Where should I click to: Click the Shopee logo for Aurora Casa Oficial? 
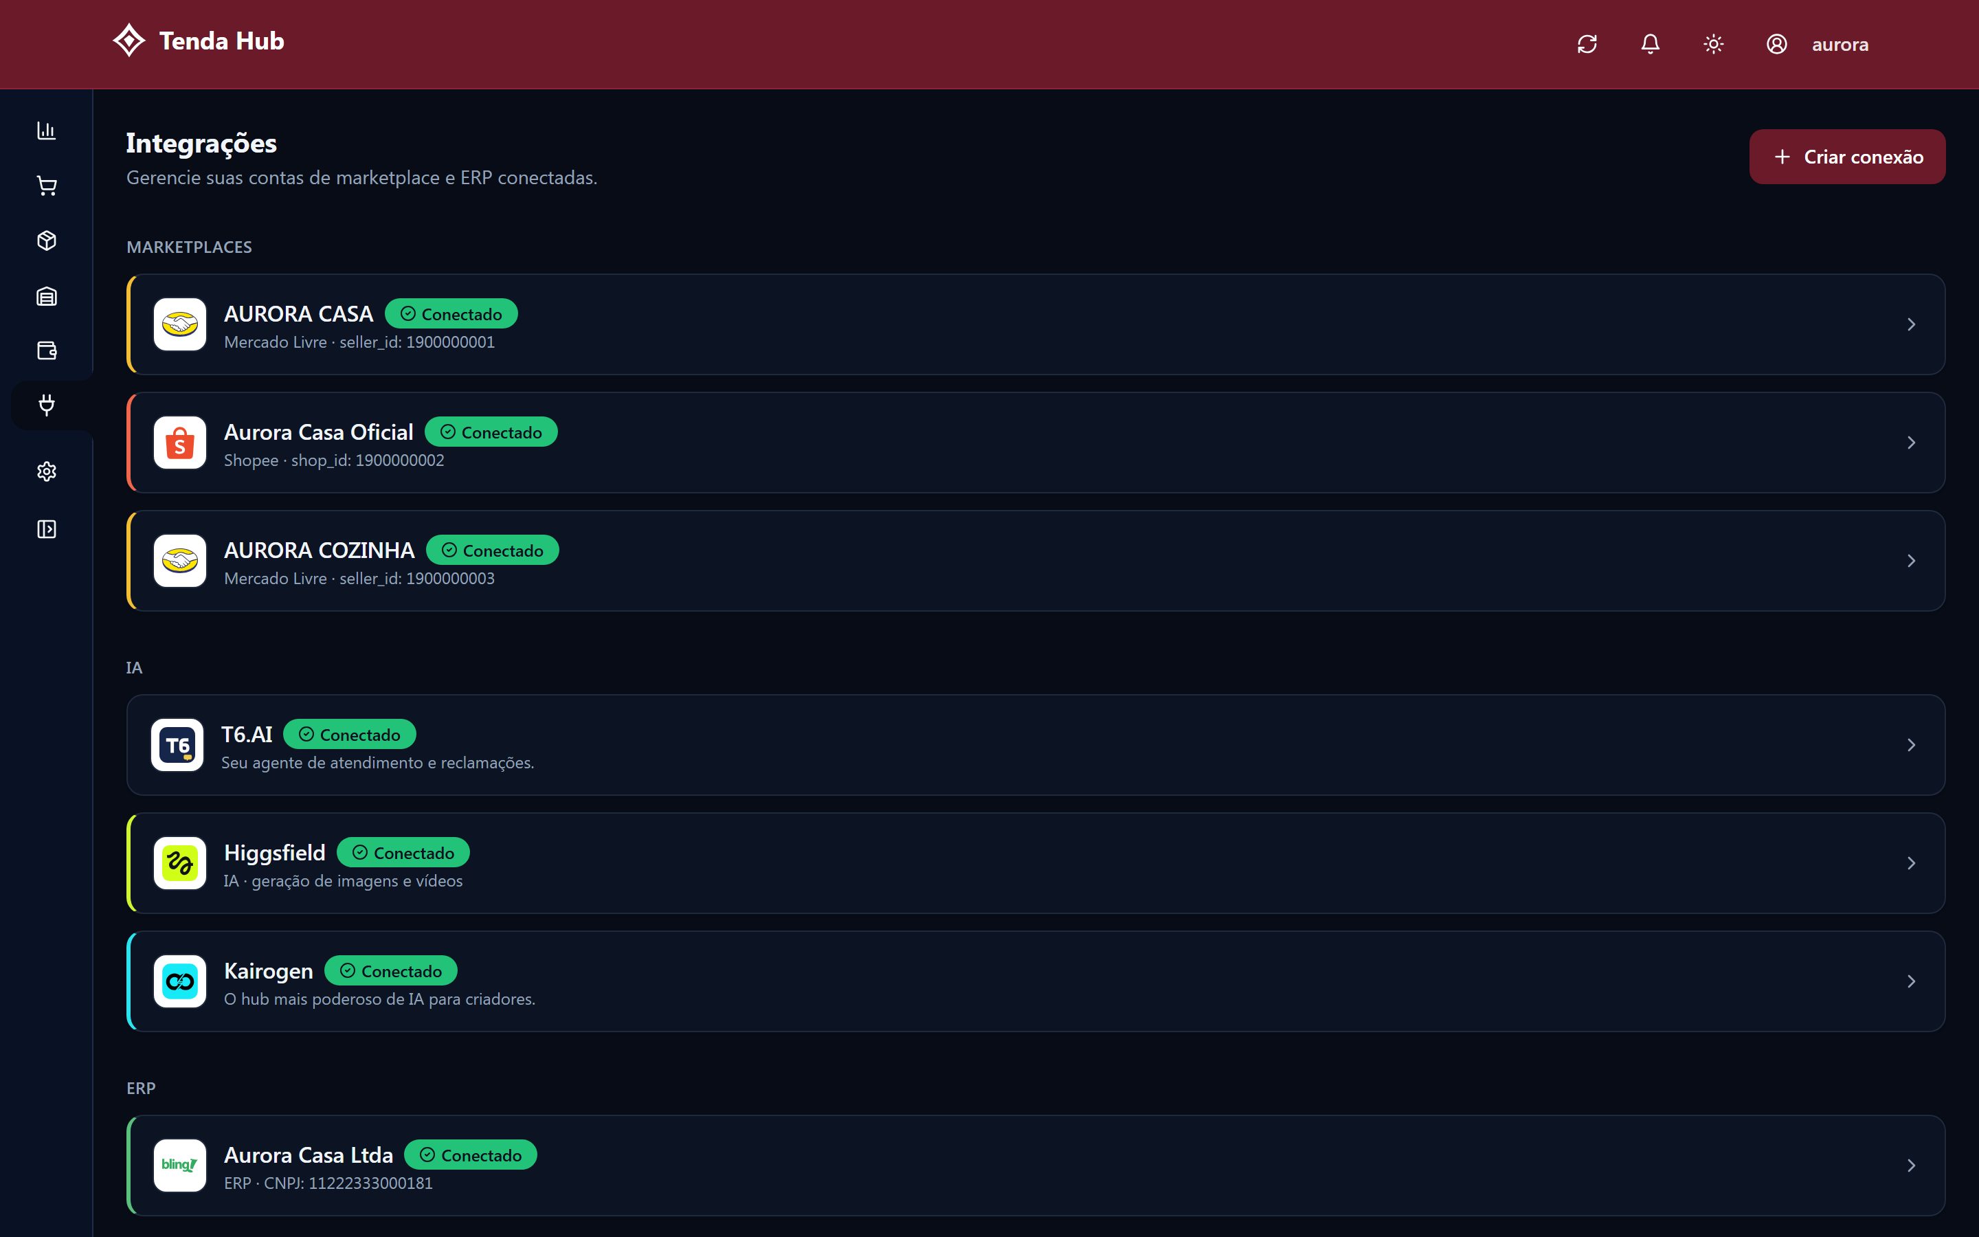pos(180,443)
